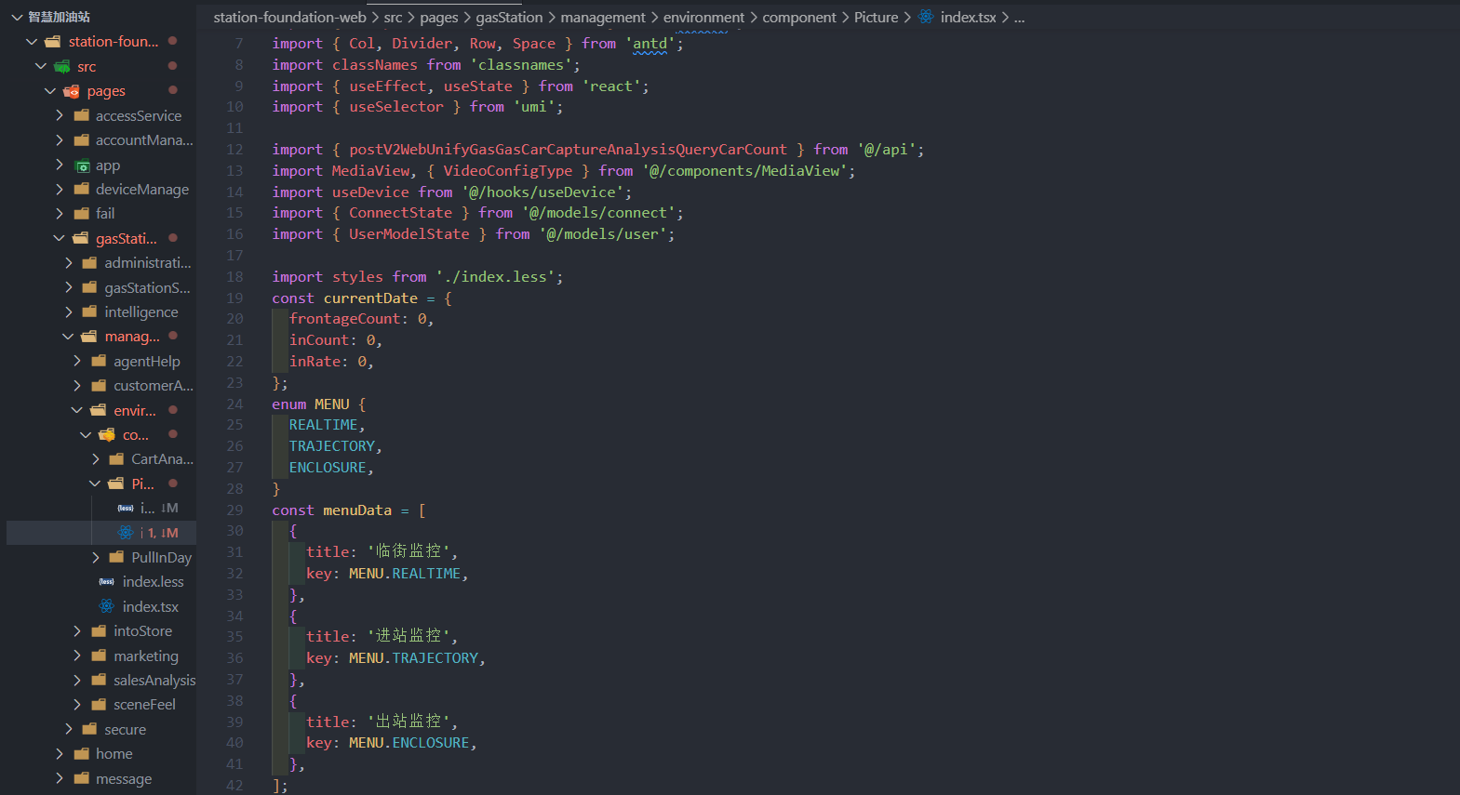Click index.tsx in the breadcrumb
1460x795 pixels.
(x=968, y=17)
